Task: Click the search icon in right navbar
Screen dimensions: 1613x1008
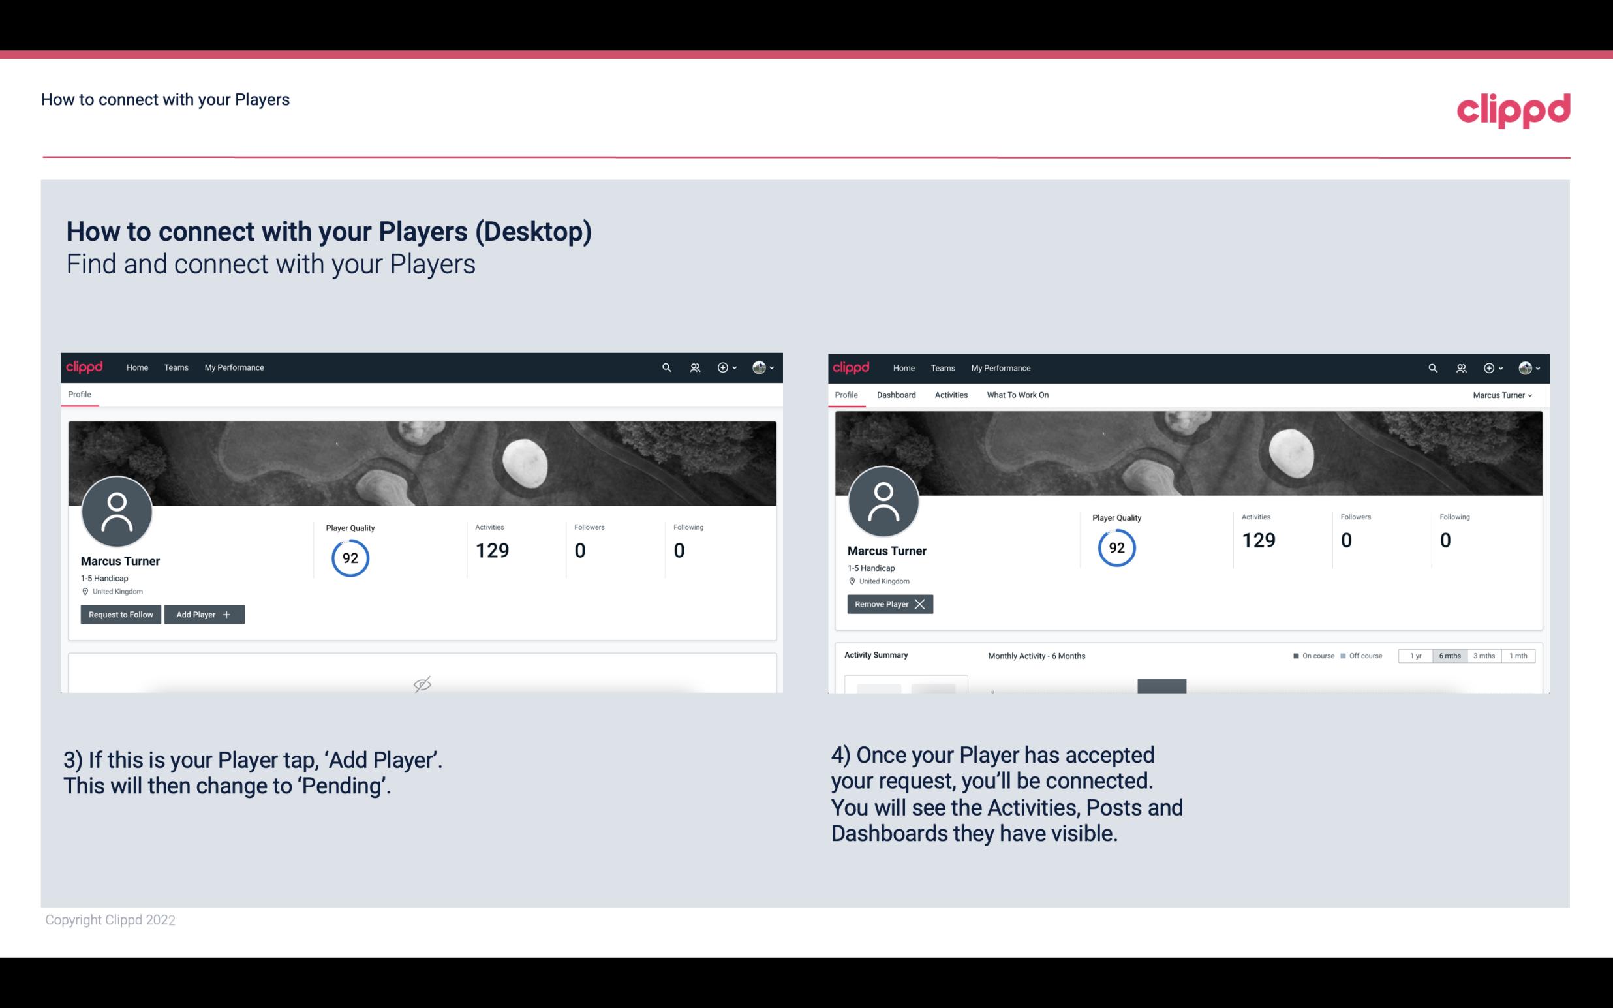Action: (1432, 368)
